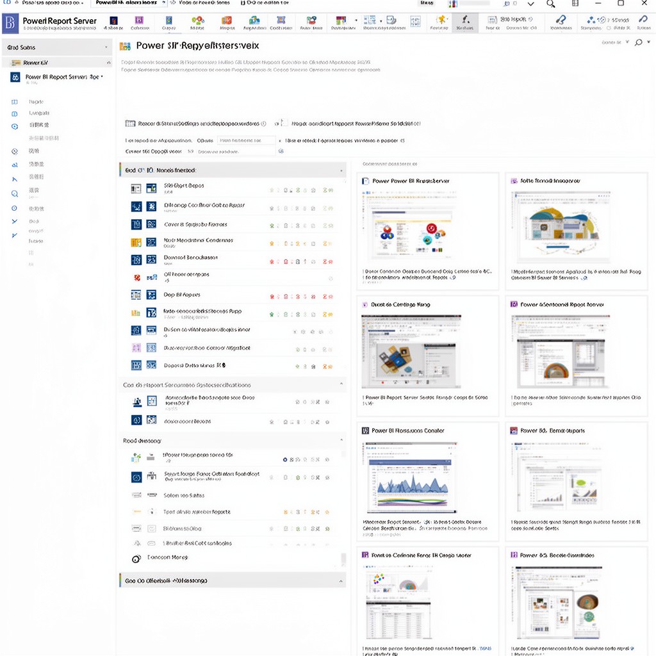Expand the bottom 'Goo Oo Offerholt' section

point(341,581)
